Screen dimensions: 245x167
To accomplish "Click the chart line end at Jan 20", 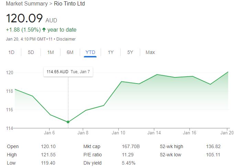I will tap(228, 72).
